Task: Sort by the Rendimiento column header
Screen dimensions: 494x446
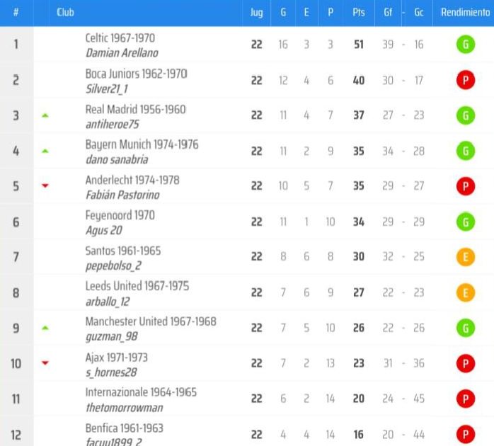Action: 465,12
